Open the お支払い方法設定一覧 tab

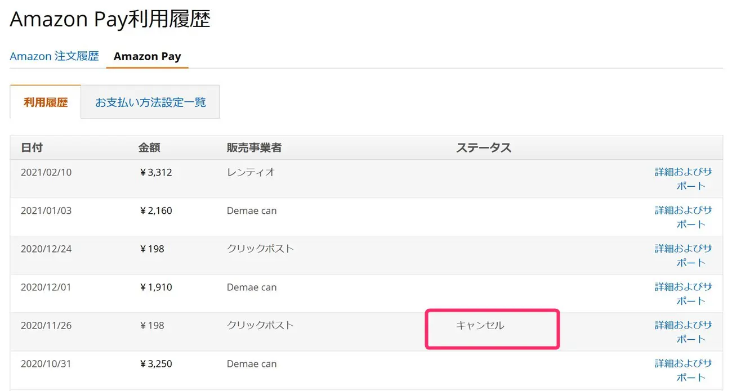pyautogui.click(x=150, y=102)
